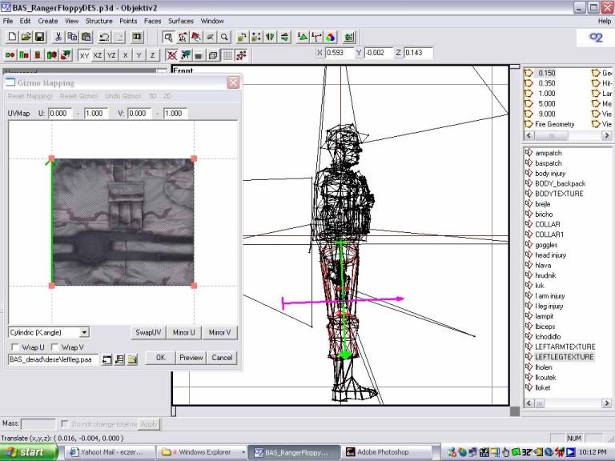Check 'Do not change total mass' option
Image resolution: width=615 pixels, height=461 pixels.
click(65, 423)
